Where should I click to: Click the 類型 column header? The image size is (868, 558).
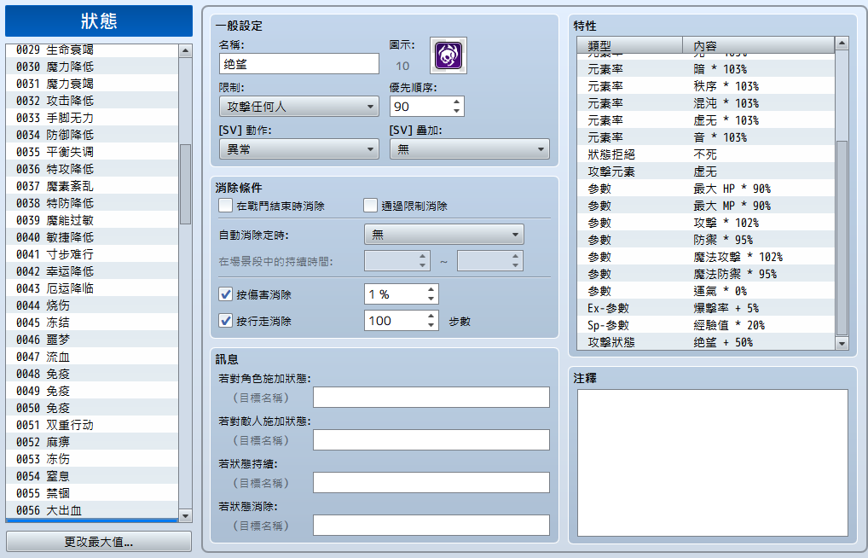pos(629,45)
